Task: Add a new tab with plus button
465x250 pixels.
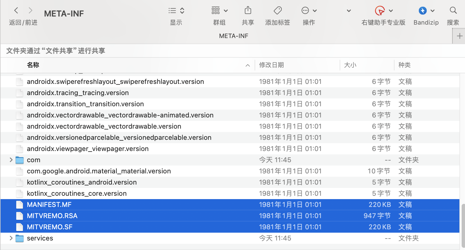Action: 459,36
